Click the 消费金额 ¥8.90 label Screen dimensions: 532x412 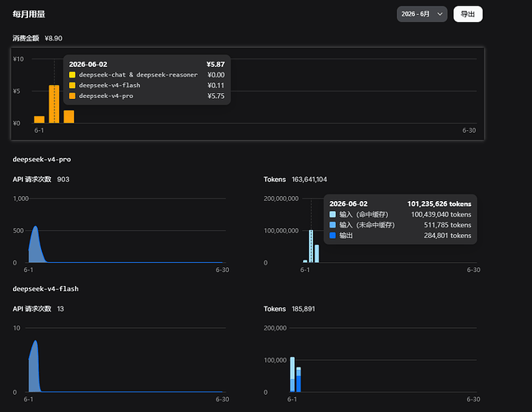(37, 39)
